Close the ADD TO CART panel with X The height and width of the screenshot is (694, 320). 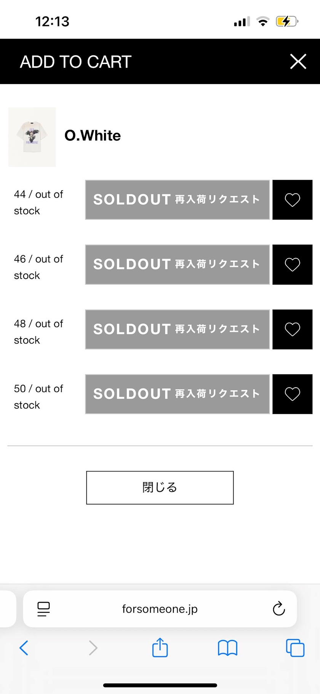tap(298, 61)
